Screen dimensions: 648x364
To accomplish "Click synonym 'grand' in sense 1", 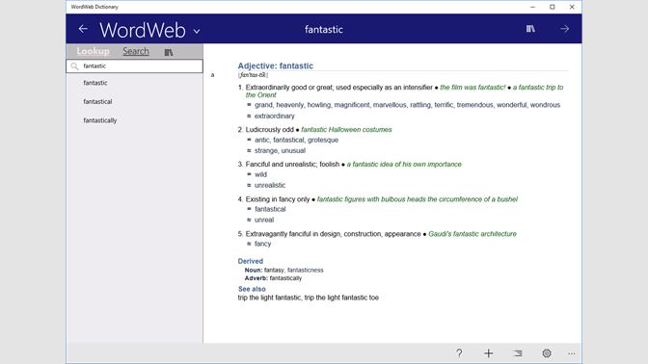I will coord(263,105).
